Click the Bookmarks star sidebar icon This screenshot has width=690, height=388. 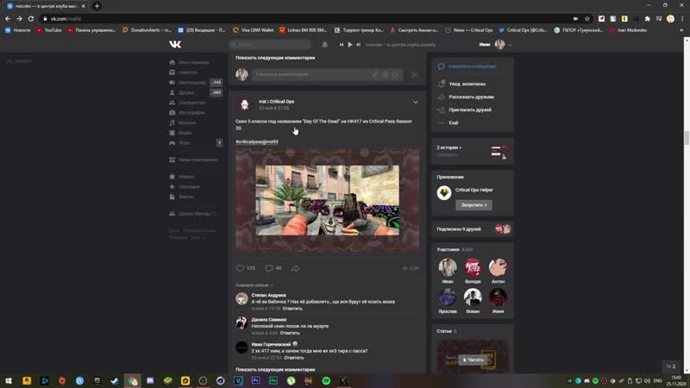tap(172, 186)
